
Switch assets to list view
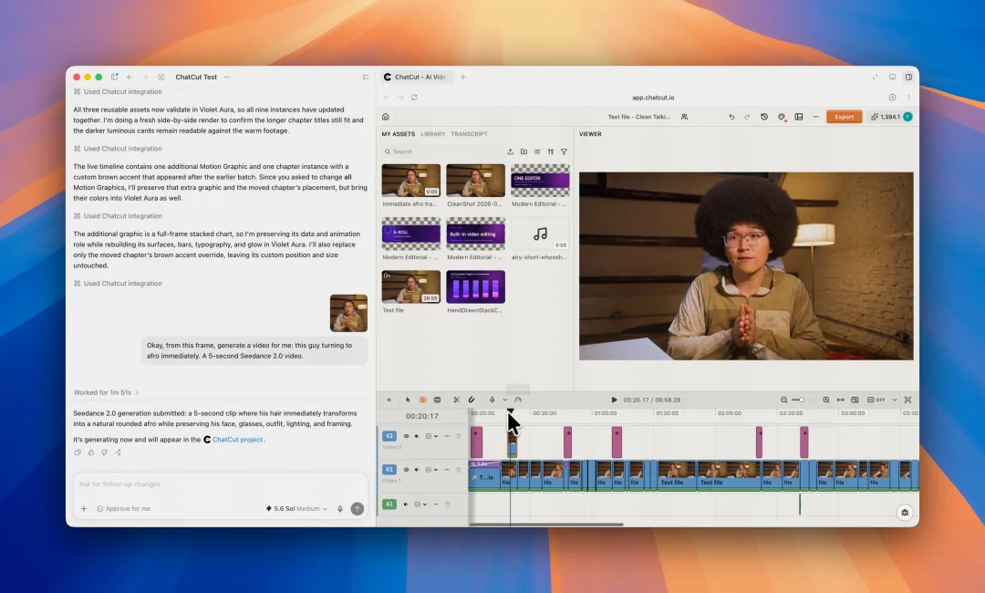tap(537, 151)
